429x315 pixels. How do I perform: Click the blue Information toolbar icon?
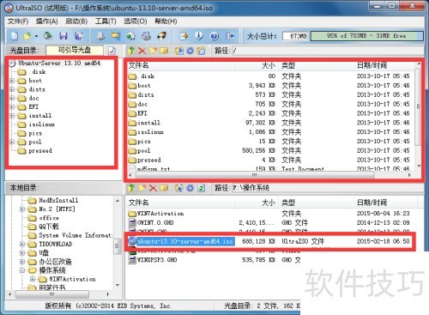pyautogui.click(x=199, y=36)
